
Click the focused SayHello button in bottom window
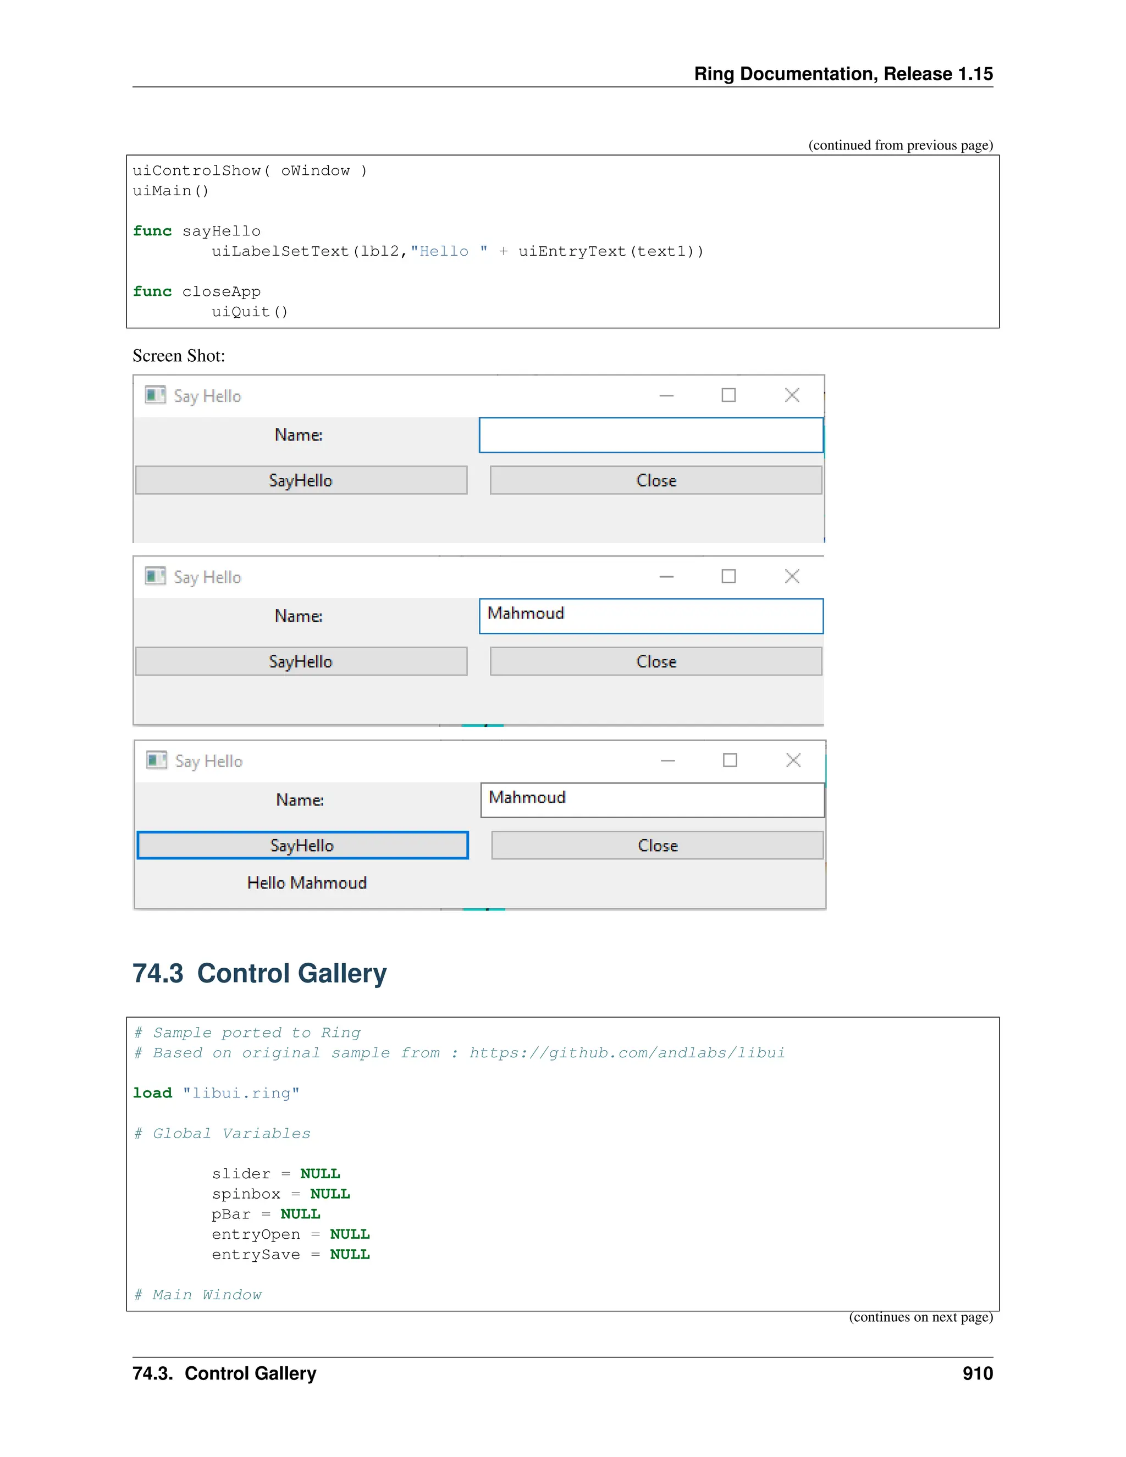point(302,845)
